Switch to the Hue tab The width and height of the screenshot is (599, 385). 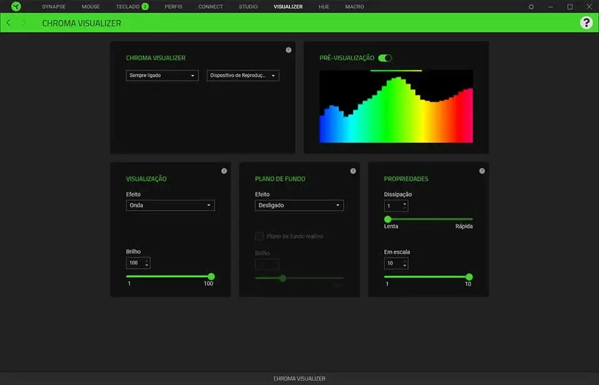[324, 6]
